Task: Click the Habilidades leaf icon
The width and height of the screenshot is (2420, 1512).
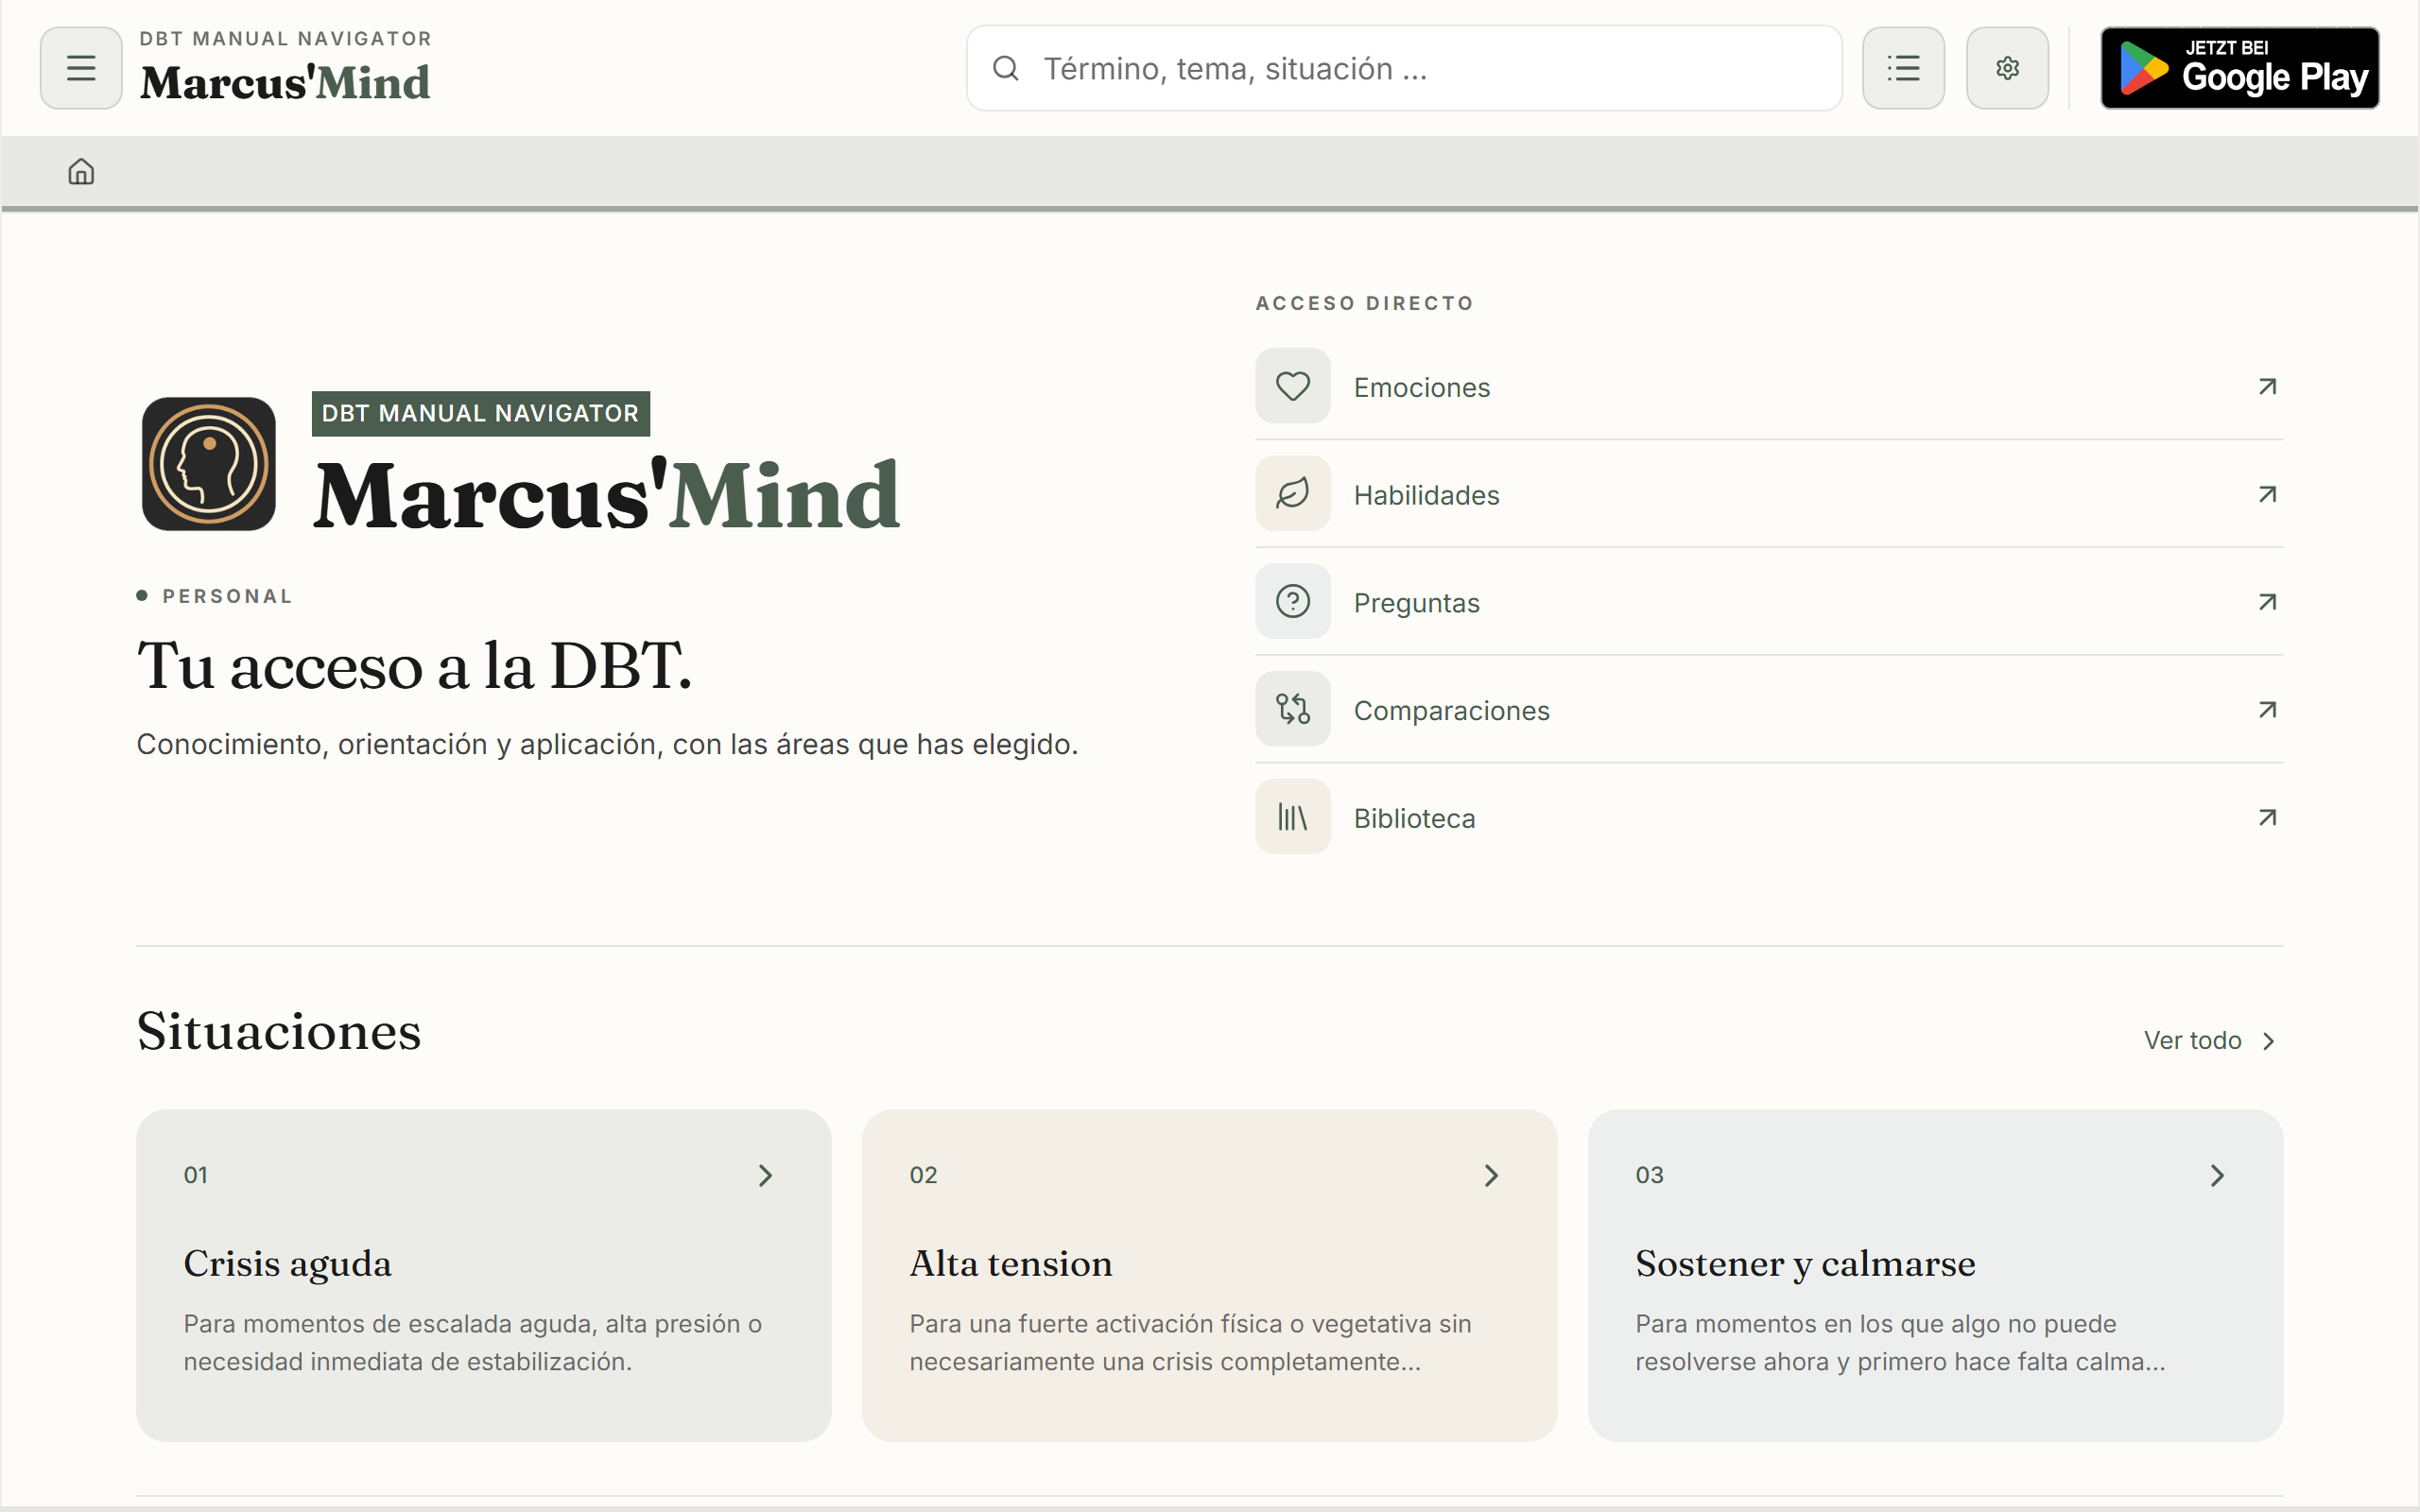Action: 1293,494
